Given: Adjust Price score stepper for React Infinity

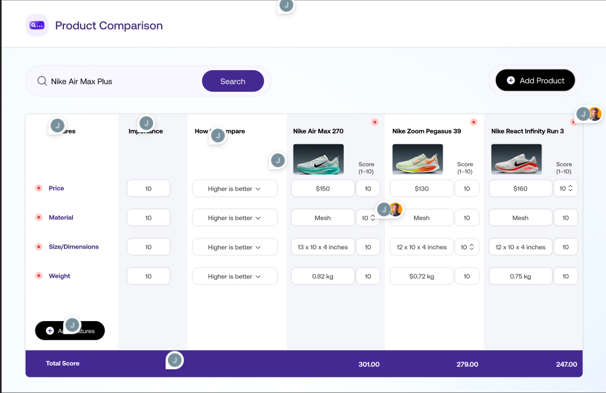Looking at the screenshot, I should (571, 188).
